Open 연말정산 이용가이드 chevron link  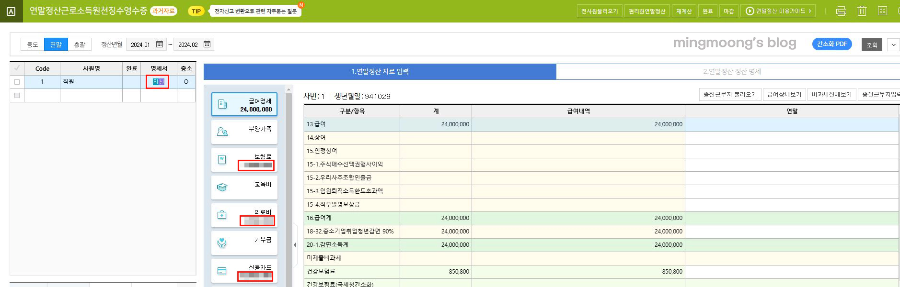point(809,11)
